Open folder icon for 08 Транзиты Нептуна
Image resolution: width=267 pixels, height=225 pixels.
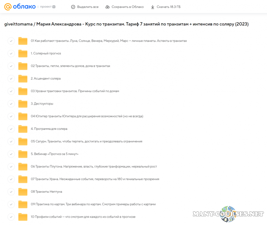(x=23, y=192)
